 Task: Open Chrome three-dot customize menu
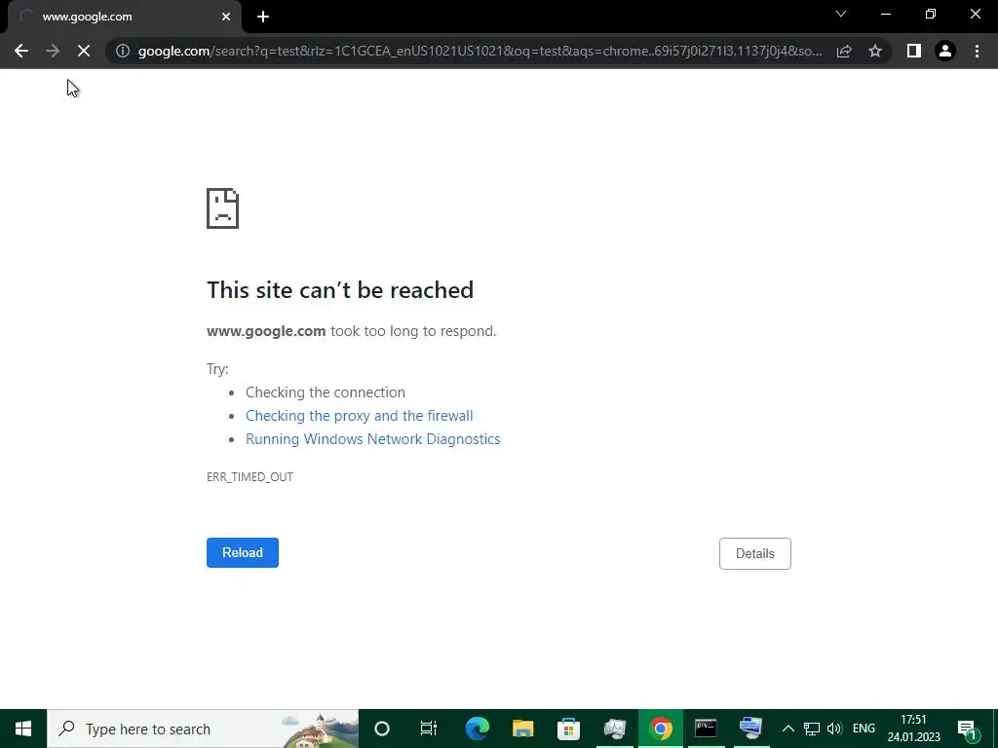[977, 51]
